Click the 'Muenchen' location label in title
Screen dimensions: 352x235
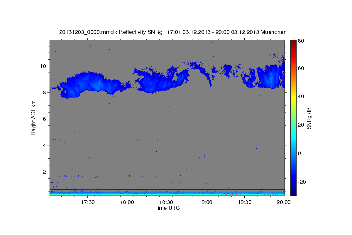[x=273, y=32]
